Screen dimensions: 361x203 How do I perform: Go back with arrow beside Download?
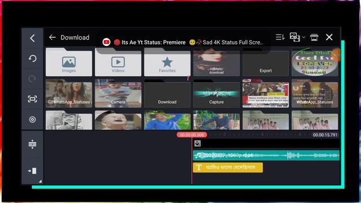[x=52, y=37]
